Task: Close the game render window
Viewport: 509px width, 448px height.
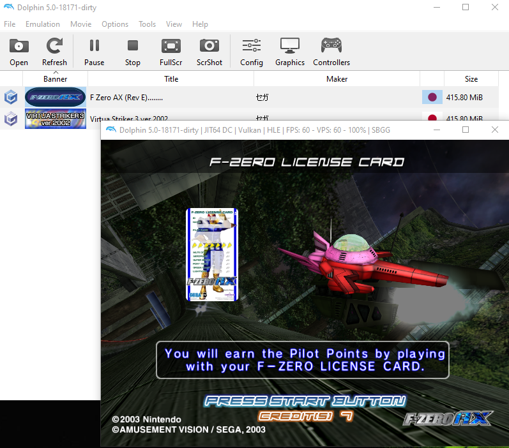Action: click(x=494, y=130)
